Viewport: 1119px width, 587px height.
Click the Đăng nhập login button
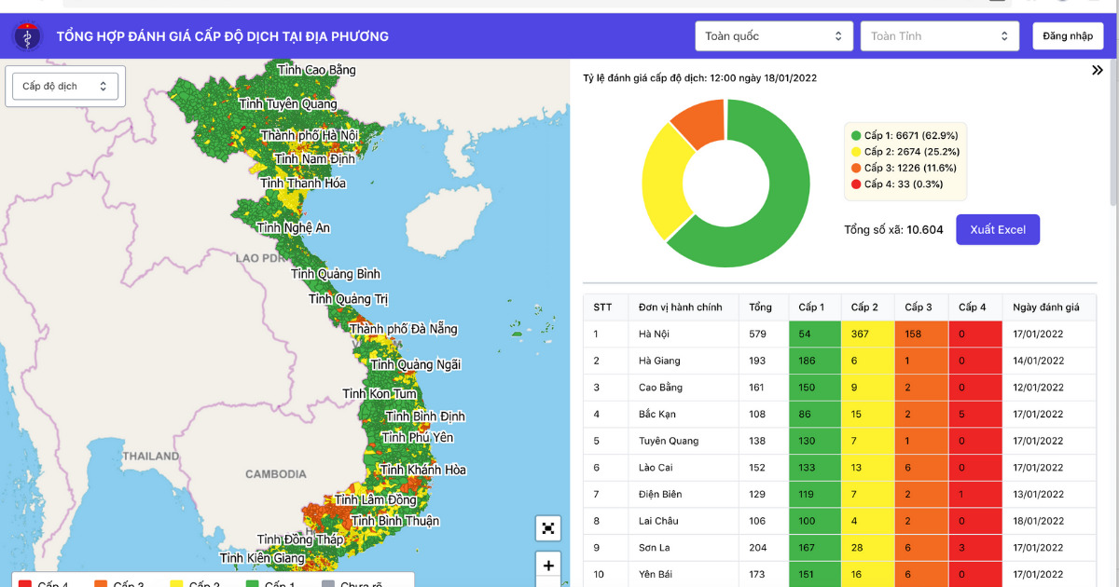pos(1068,36)
